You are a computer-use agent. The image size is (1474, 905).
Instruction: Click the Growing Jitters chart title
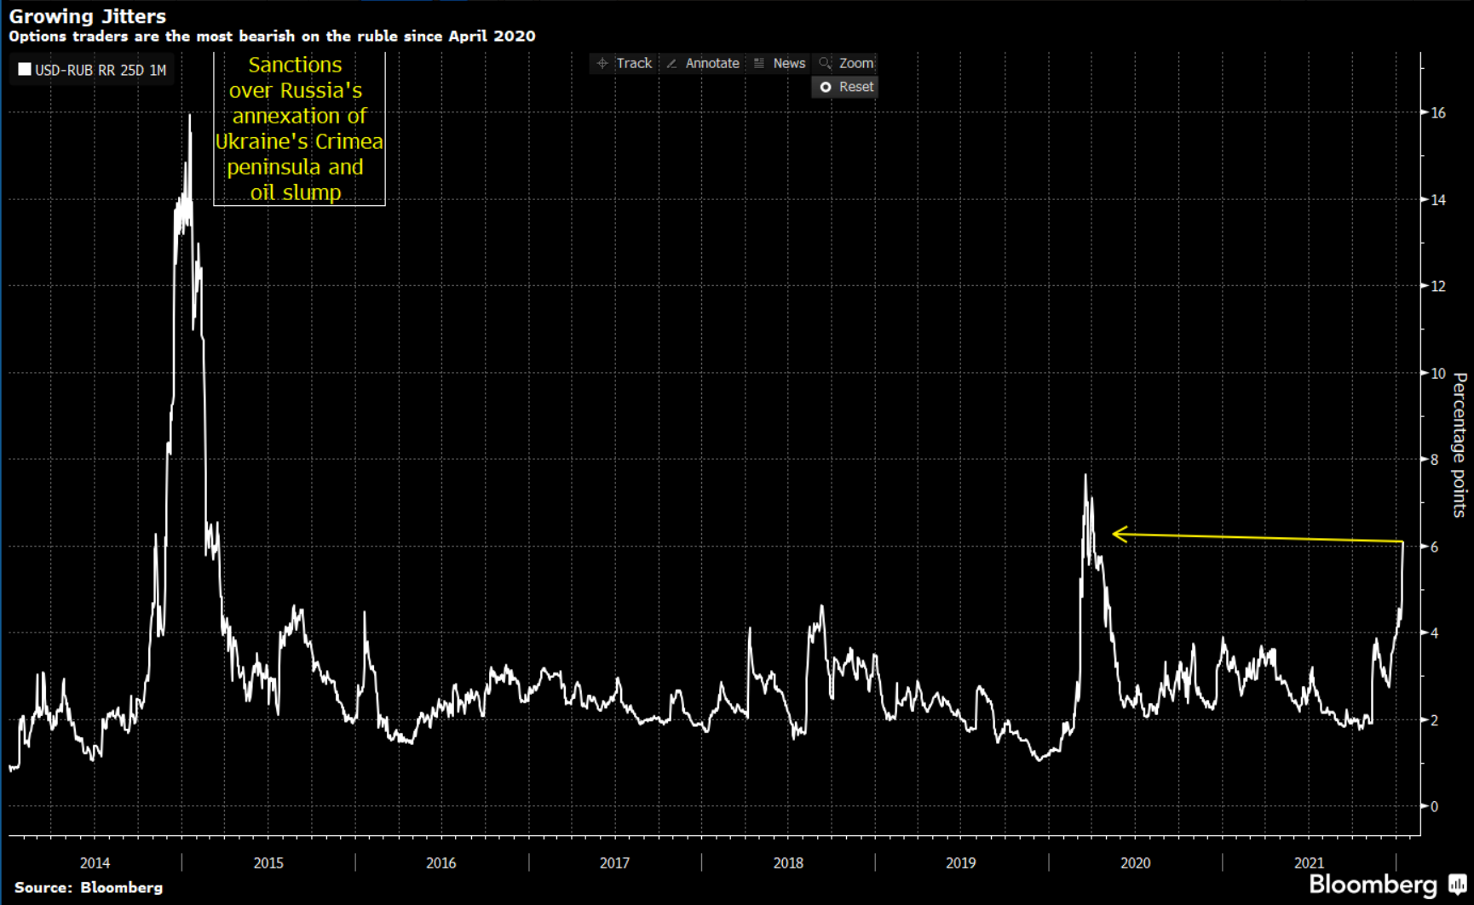click(x=88, y=16)
